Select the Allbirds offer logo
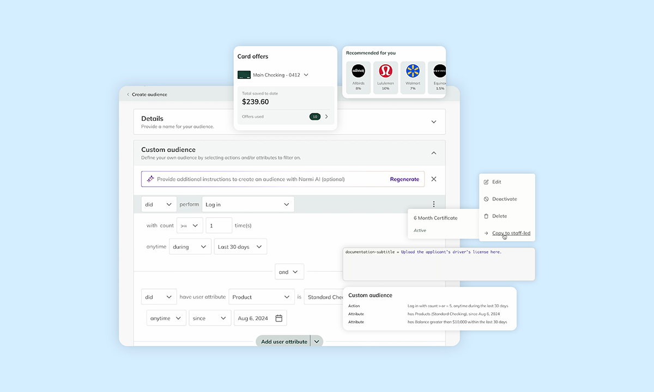 (358, 71)
